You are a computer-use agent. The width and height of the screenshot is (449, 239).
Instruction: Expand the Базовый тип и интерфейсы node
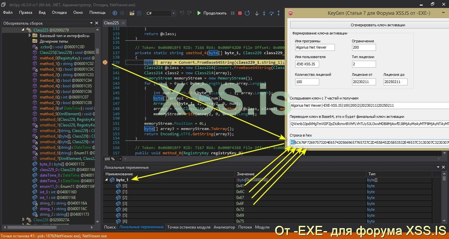click(30, 35)
